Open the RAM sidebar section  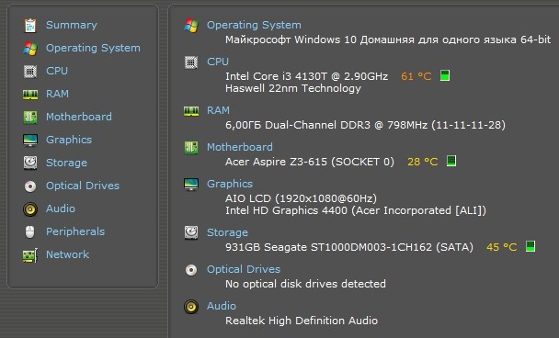(x=57, y=94)
